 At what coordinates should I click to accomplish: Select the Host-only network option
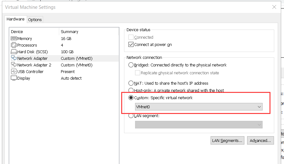(131, 91)
